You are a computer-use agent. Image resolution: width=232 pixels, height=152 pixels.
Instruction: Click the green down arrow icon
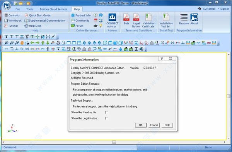point(48,43)
